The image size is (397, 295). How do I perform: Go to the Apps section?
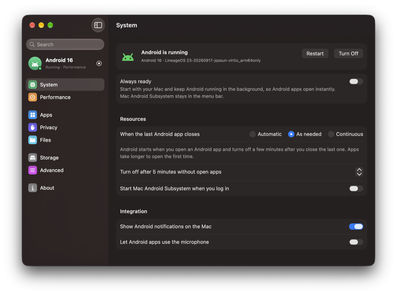[65, 115]
